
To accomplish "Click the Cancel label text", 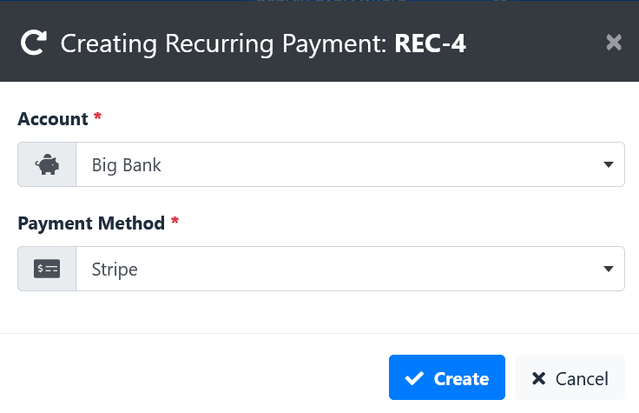I will [582, 379].
